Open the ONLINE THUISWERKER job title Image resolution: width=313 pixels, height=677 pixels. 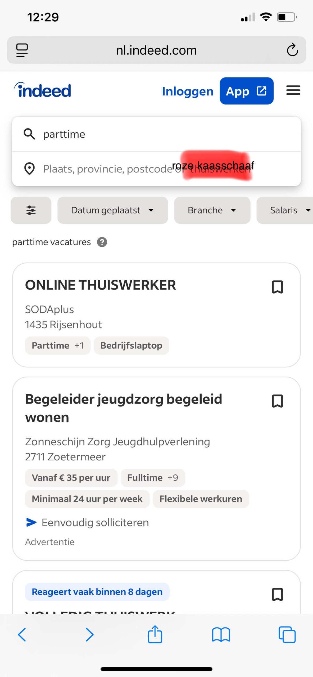click(x=101, y=285)
